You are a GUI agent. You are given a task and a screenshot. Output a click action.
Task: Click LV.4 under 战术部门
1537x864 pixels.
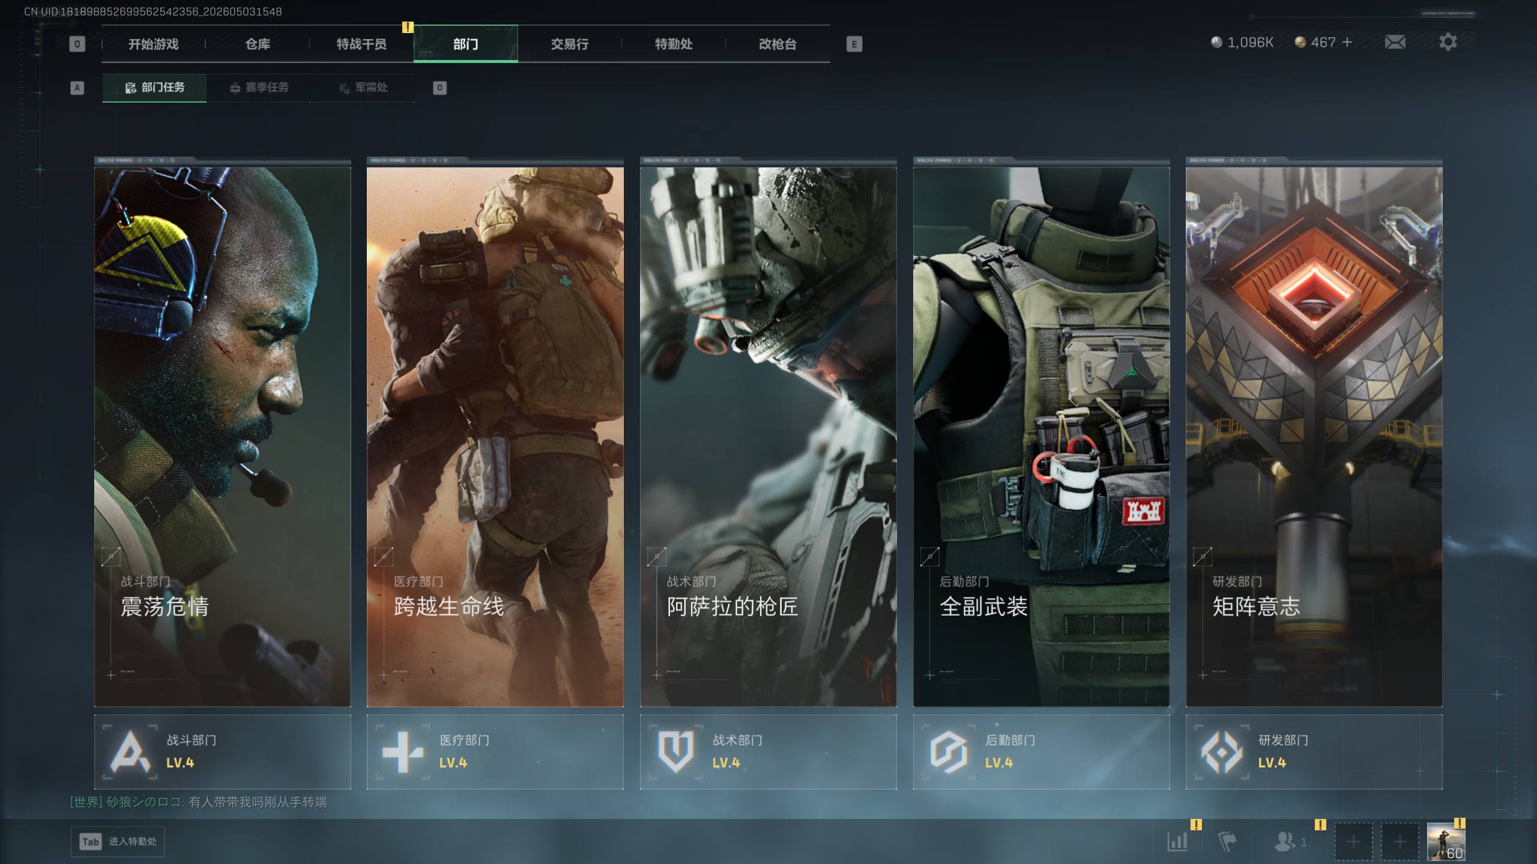tap(726, 763)
